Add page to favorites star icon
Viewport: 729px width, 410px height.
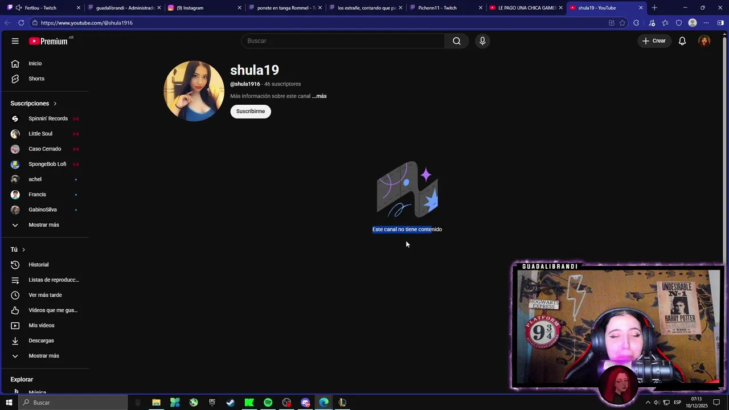click(x=622, y=23)
